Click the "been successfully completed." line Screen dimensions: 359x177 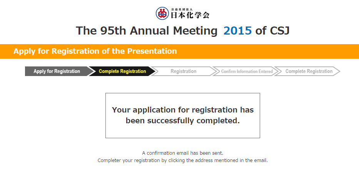(183, 121)
